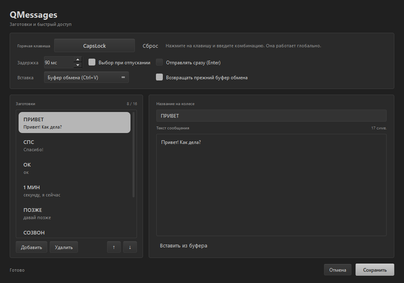Viewport: 404px width, 283px height.
Task: Increase the delay with the spinner up arrow
Action: [78, 59]
